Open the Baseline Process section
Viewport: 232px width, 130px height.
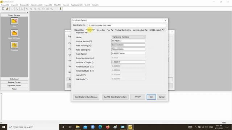coord(14,82)
